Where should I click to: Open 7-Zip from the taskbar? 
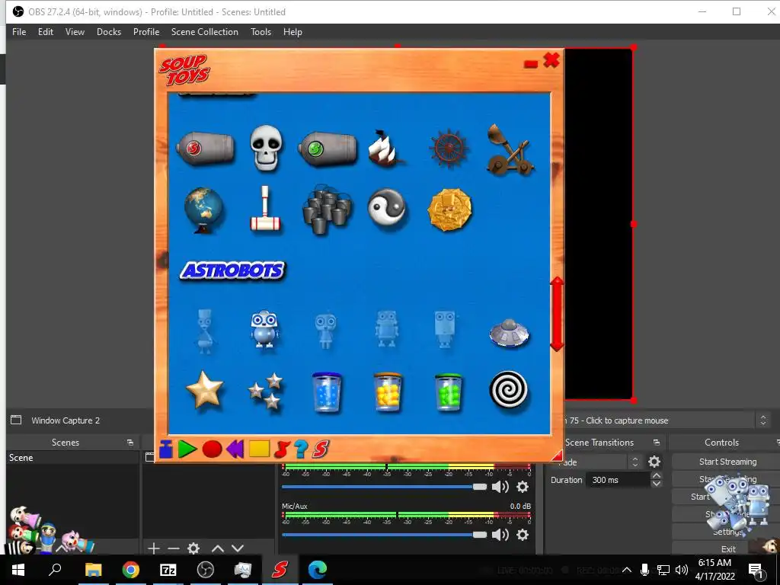coord(168,570)
